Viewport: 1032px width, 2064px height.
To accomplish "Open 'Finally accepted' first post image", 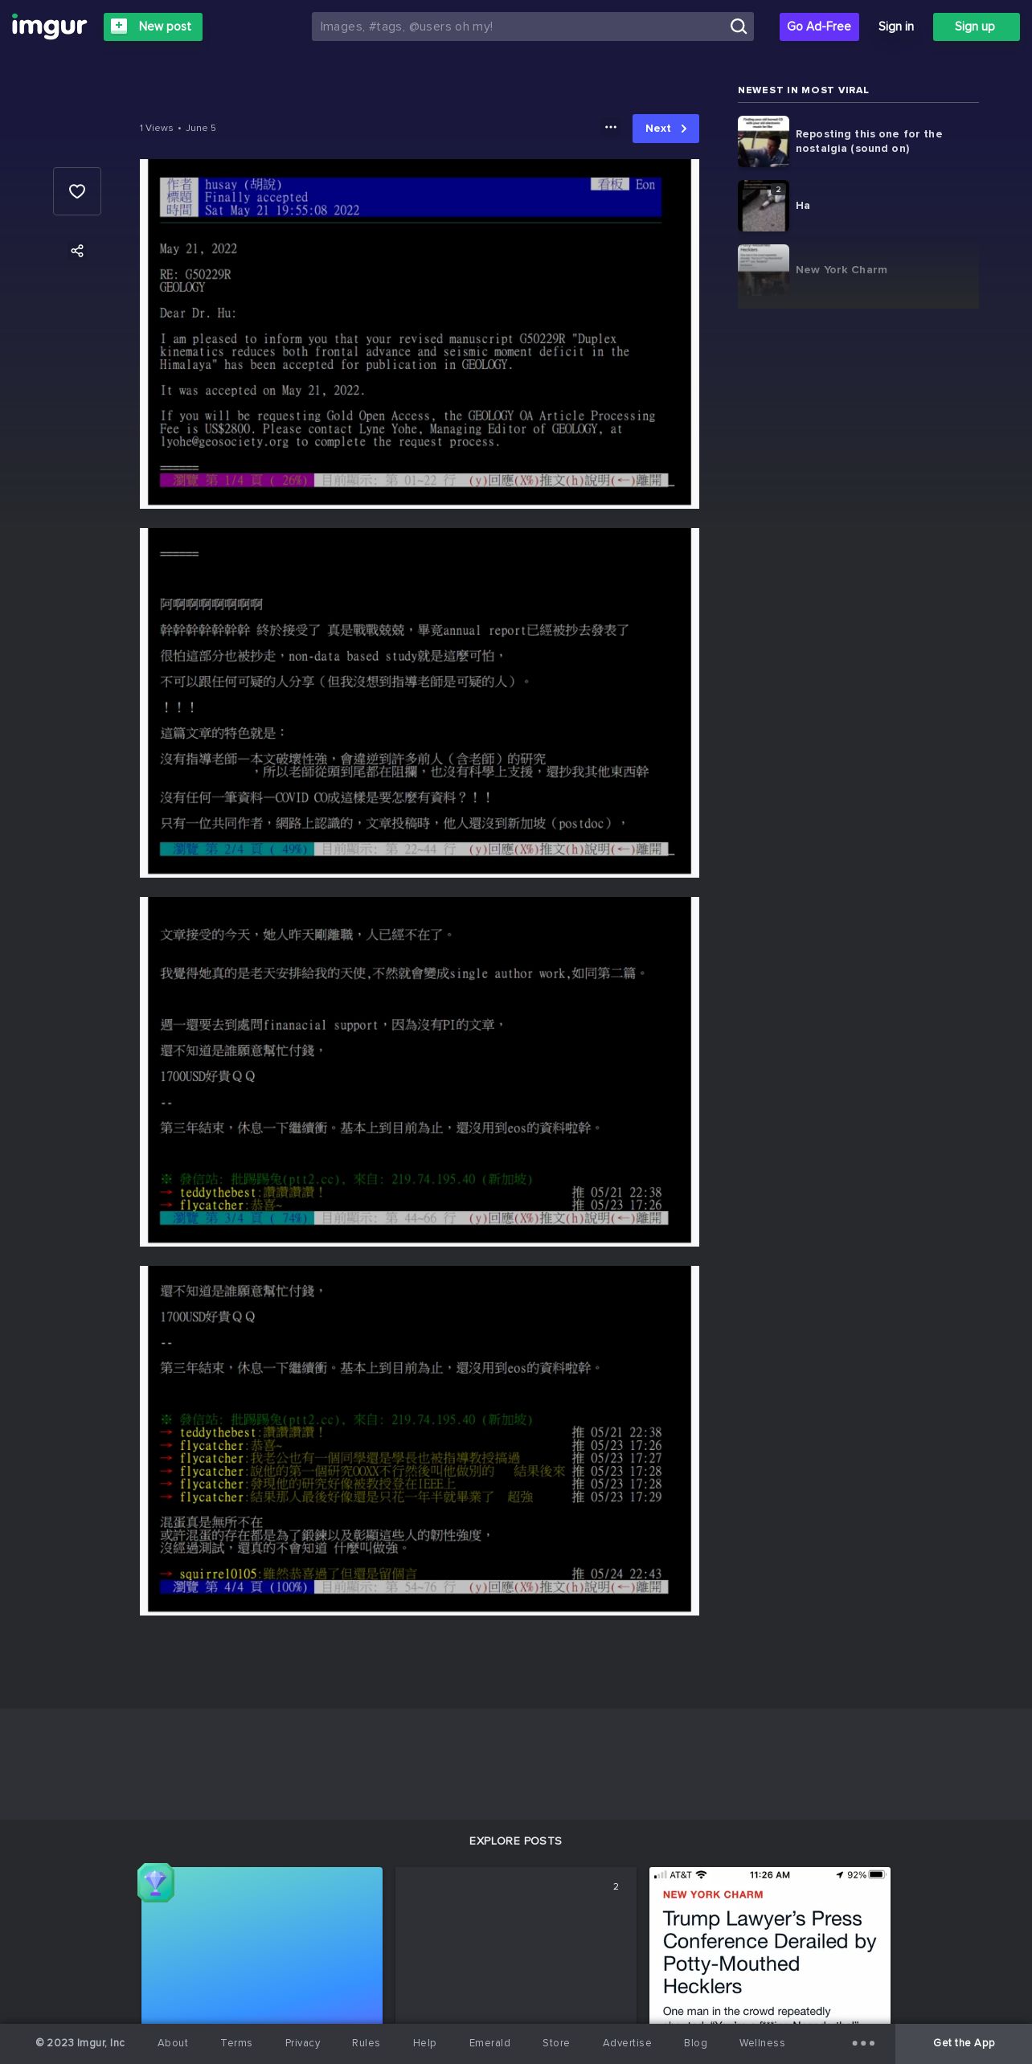I will coord(420,334).
